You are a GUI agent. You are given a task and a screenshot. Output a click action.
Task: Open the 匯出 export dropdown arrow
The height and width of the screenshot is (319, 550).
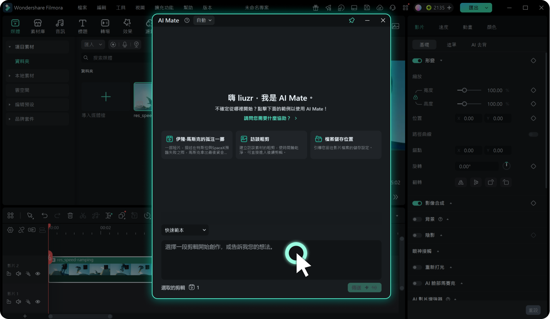coord(486,8)
